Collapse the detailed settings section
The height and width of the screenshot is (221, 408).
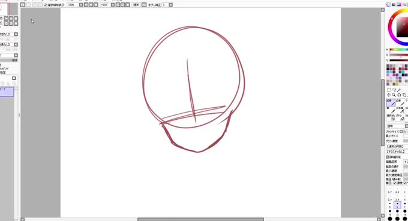click(x=388, y=157)
